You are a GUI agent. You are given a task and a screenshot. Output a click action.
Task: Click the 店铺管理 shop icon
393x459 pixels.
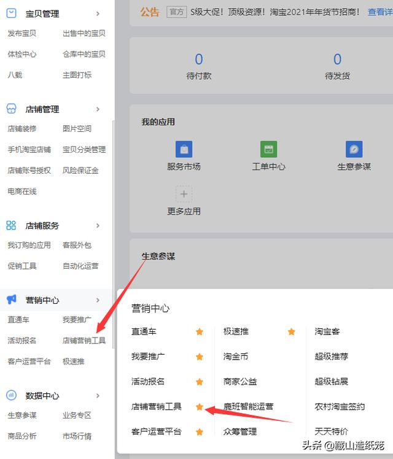[x=12, y=109]
